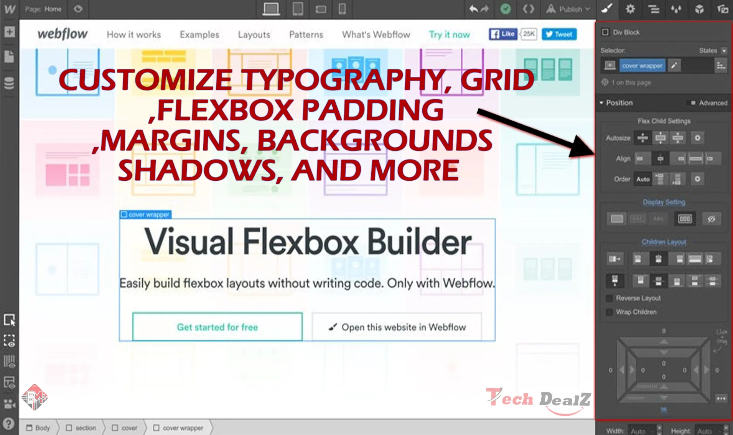The height and width of the screenshot is (435, 733).
Task: Click the 'Try it now' nav link
Action: click(x=449, y=35)
